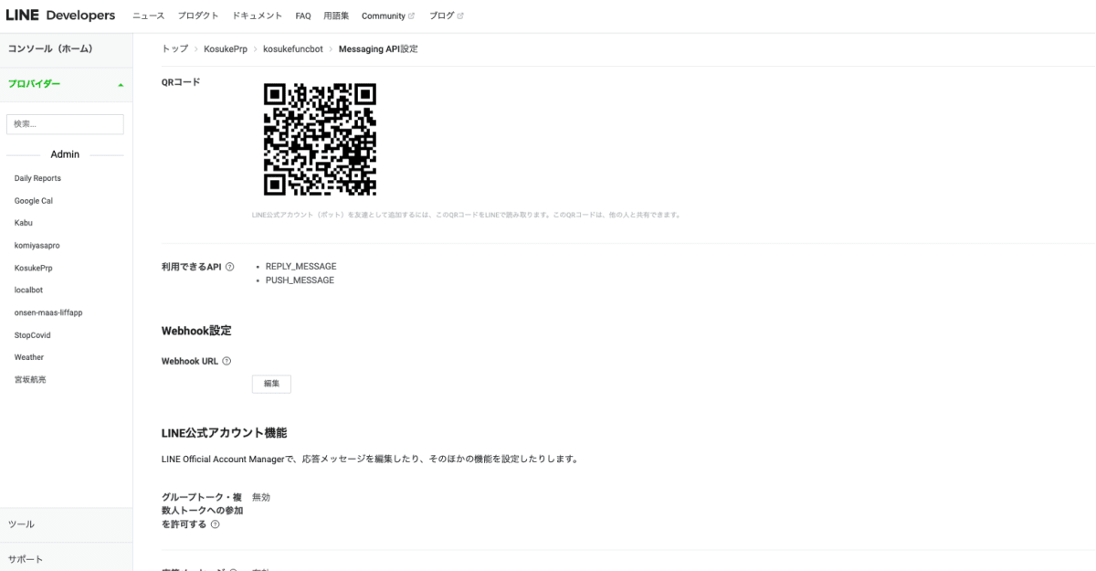Viewport: 1096px width, 571px height.
Task: Select the komiyasapro provider
Action: click(37, 246)
